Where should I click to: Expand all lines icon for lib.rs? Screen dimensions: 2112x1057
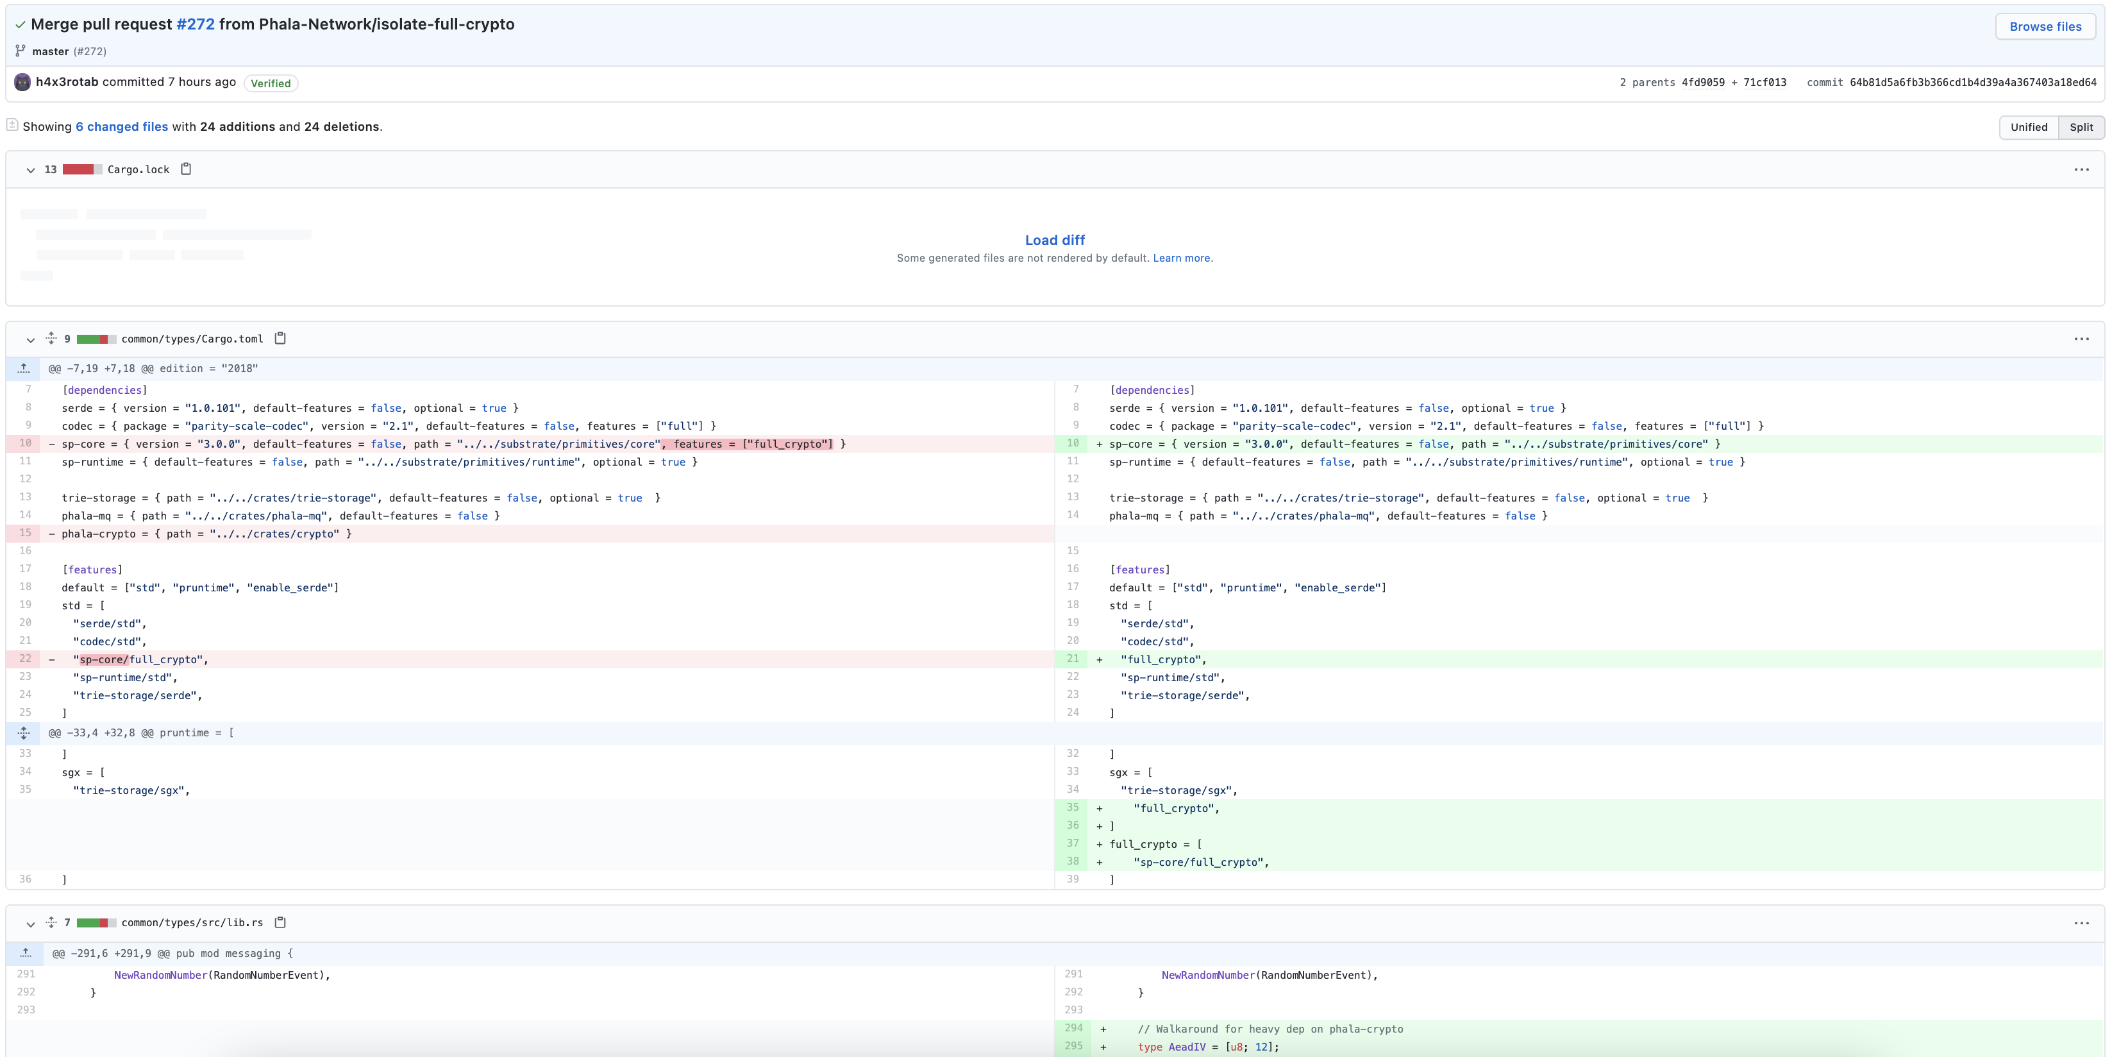coord(51,922)
